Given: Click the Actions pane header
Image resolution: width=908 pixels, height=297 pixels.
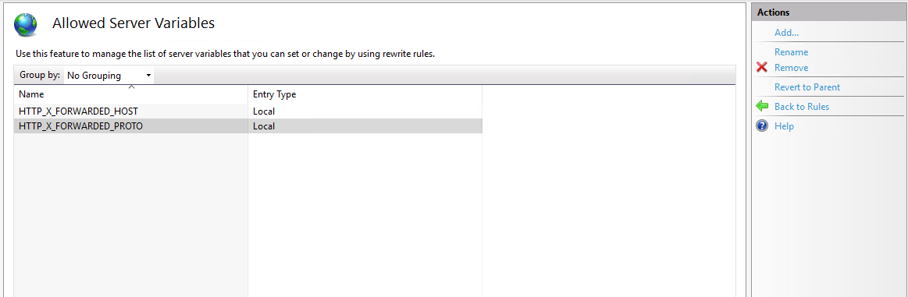Looking at the screenshot, I should pyautogui.click(x=829, y=12).
